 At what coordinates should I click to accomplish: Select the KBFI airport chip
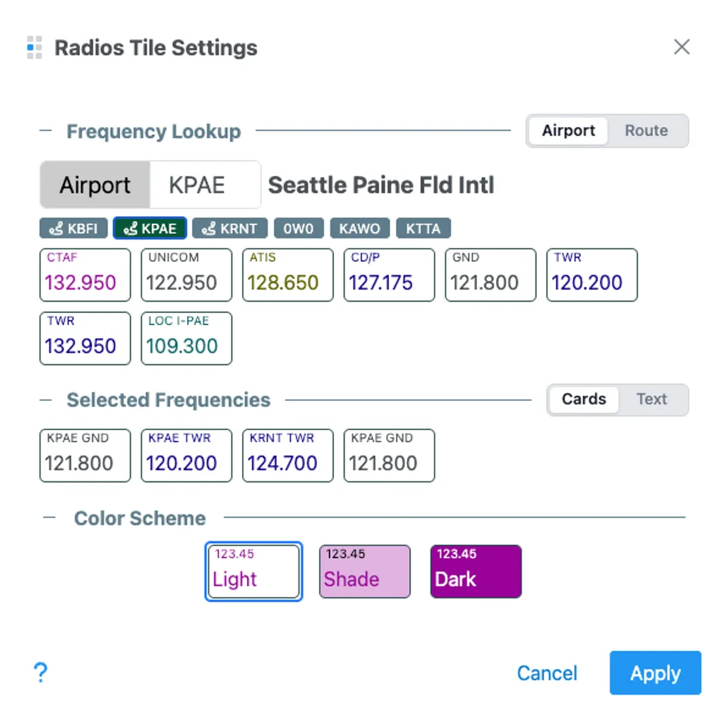click(73, 229)
